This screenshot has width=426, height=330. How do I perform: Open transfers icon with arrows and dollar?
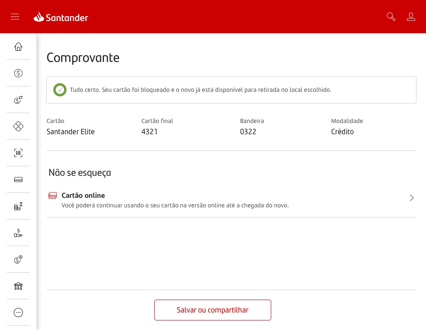point(18,100)
